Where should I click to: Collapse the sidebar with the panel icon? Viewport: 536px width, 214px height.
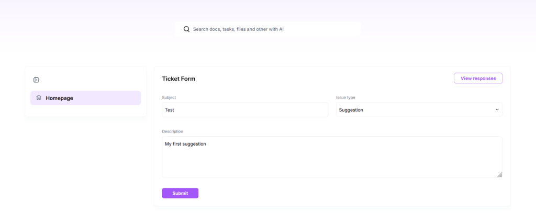(x=36, y=80)
